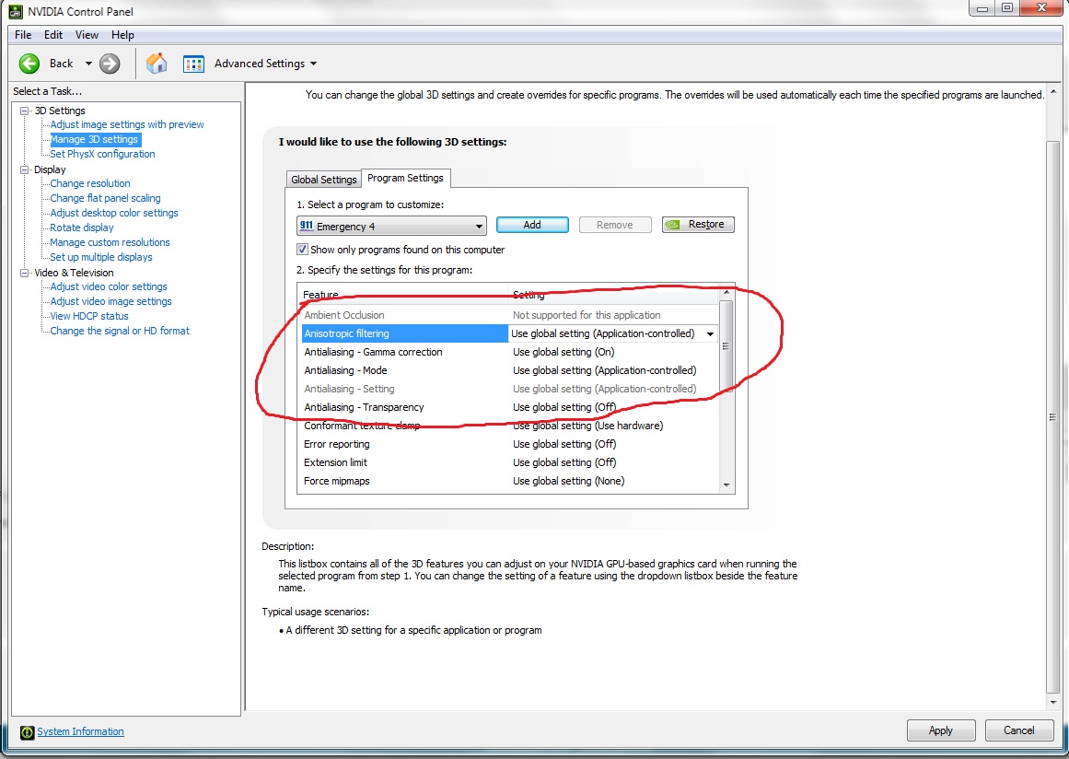Click the grey Forward arrow icon

(109, 64)
